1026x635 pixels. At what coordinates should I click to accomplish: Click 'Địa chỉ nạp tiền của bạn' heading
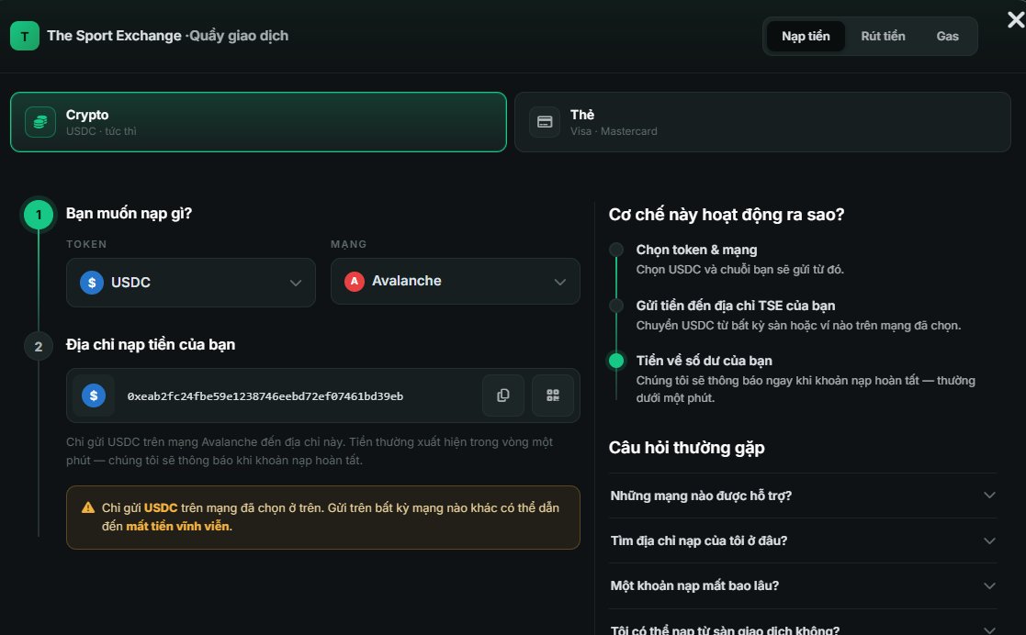click(x=151, y=345)
